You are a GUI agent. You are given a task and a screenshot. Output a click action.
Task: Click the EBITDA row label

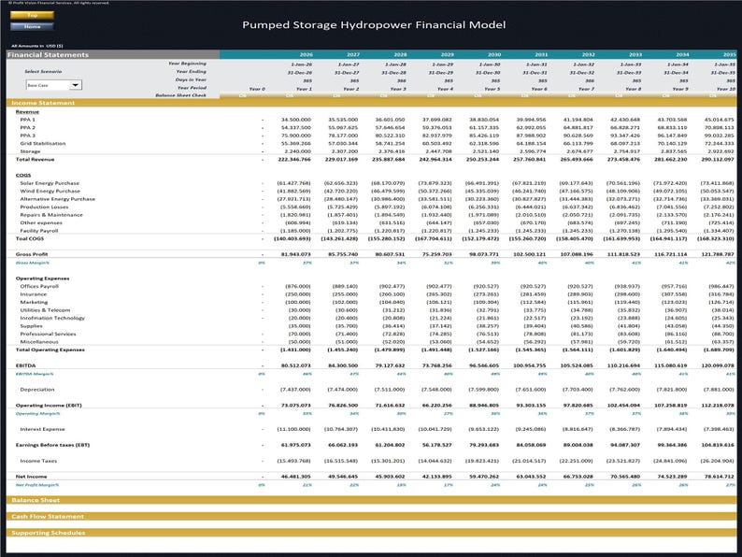coord(25,365)
